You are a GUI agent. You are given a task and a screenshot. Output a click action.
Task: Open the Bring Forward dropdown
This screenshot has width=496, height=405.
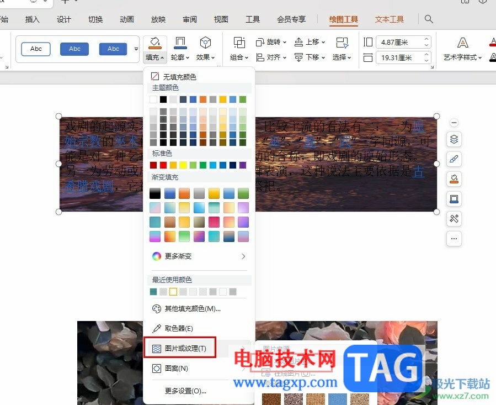coord(310,42)
